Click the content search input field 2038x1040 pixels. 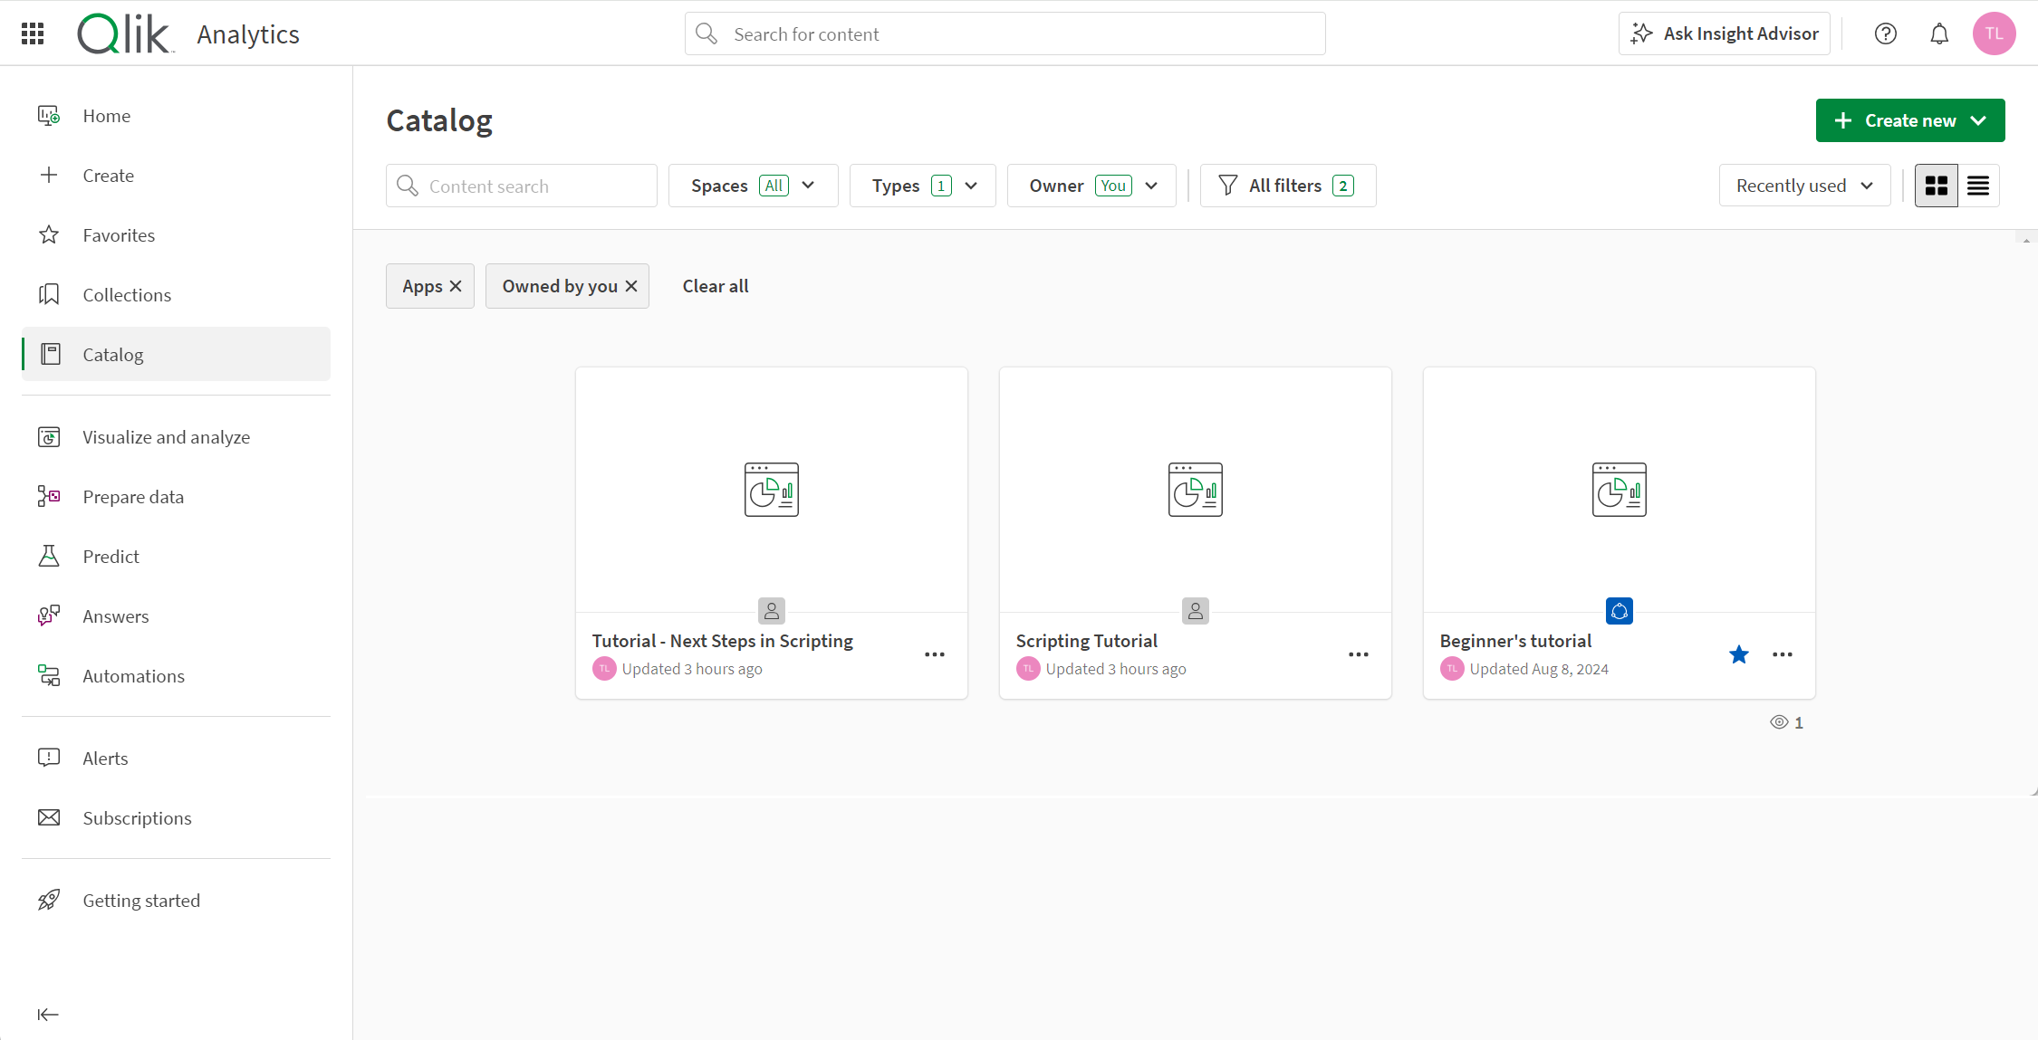pos(522,186)
